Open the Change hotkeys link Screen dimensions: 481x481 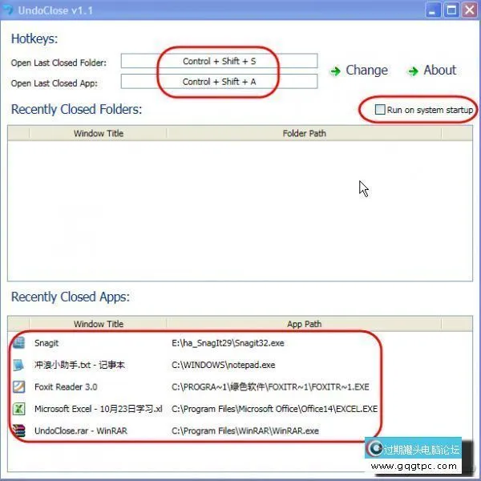(366, 71)
